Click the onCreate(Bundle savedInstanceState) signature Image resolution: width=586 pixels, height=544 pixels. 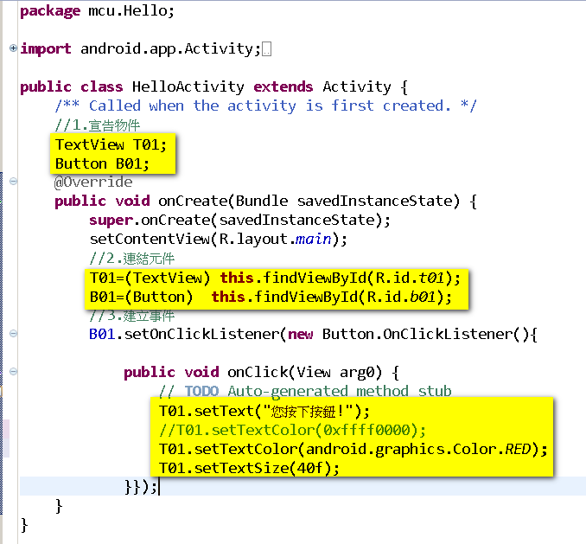point(309,202)
